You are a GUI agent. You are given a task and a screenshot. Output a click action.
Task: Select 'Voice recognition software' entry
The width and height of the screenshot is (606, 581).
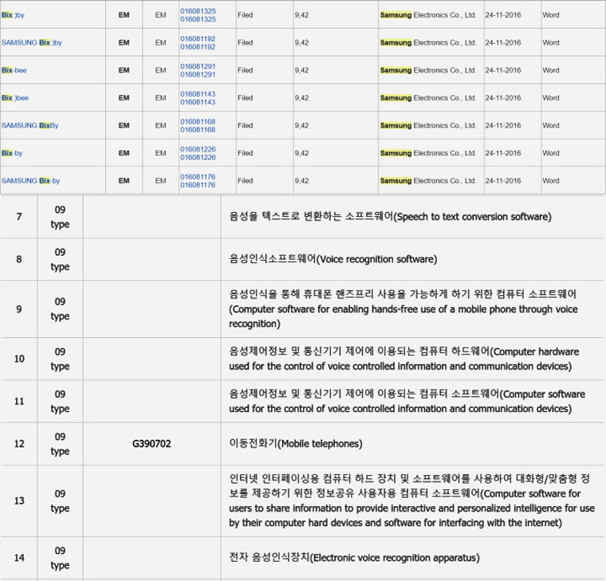coord(333,259)
